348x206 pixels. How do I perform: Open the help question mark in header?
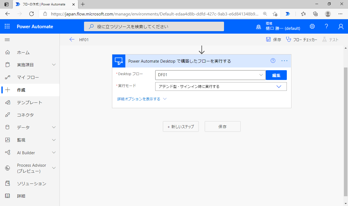[327, 26]
